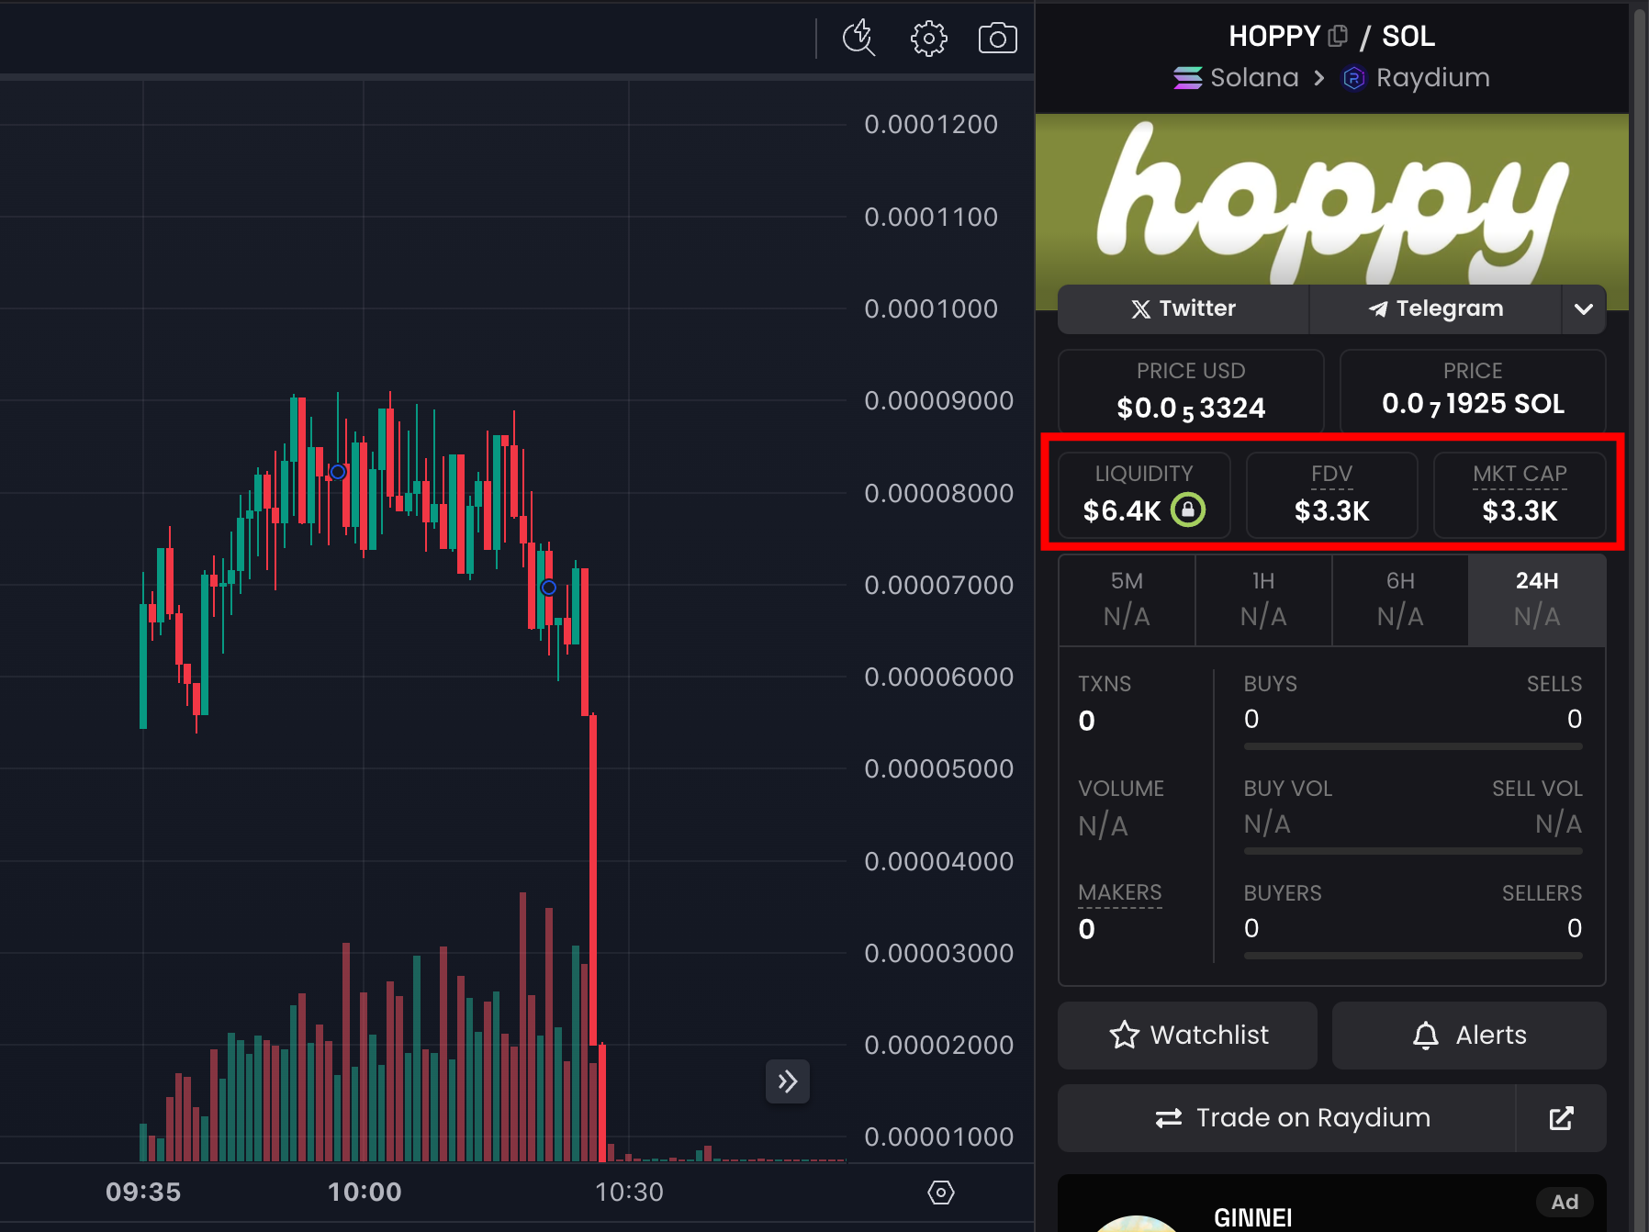Open HOPPY Telegram link
The width and height of the screenshot is (1649, 1232).
click(1435, 308)
